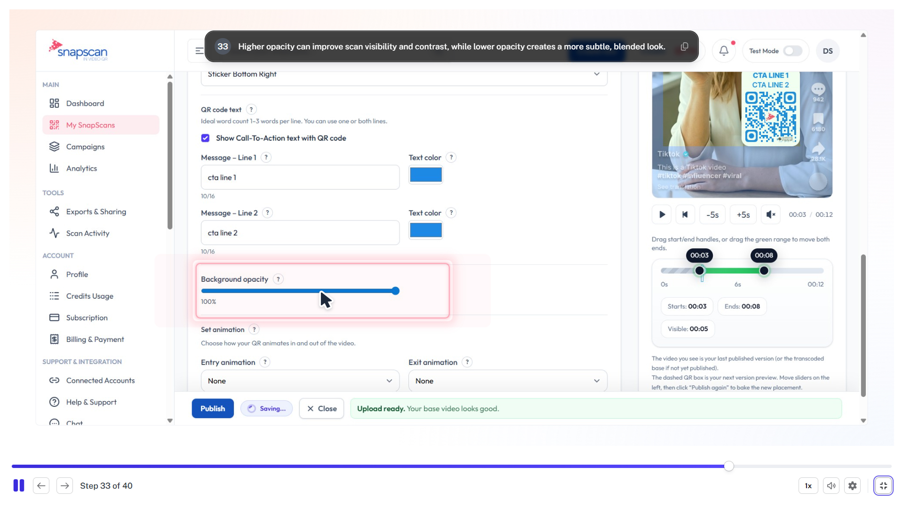Click the snapscan logo

coord(78,50)
